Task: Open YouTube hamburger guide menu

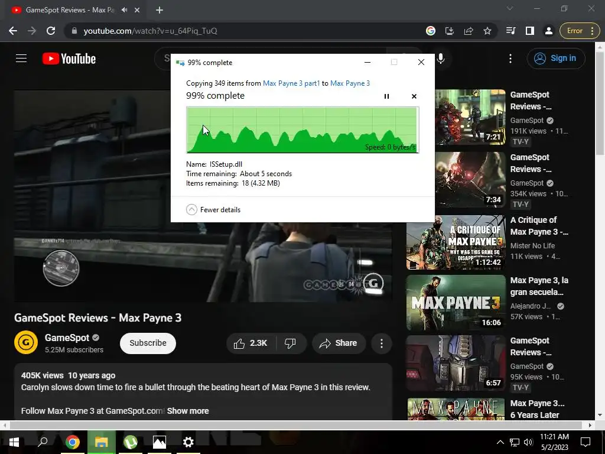Action: click(x=21, y=59)
